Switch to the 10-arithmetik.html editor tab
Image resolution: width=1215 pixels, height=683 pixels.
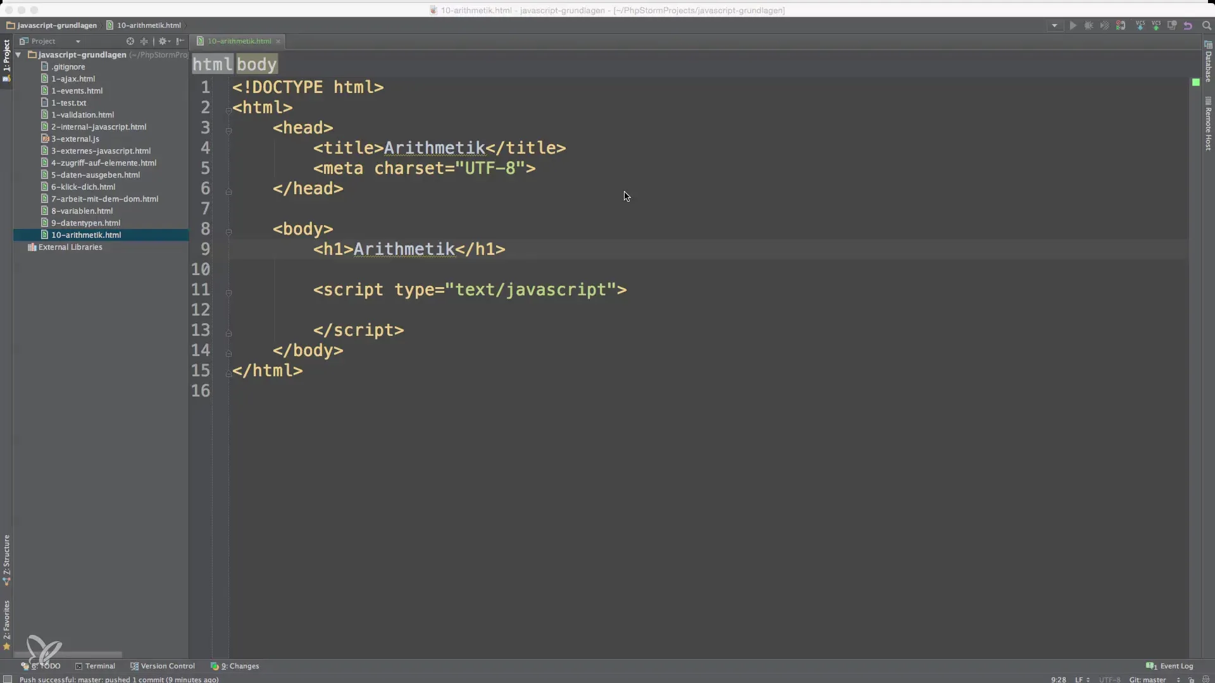pyautogui.click(x=239, y=41)
